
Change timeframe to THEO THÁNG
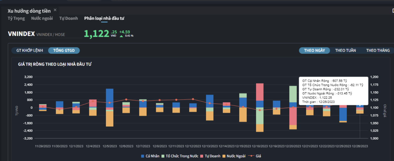pyautogui.click(x=378, y=50)
